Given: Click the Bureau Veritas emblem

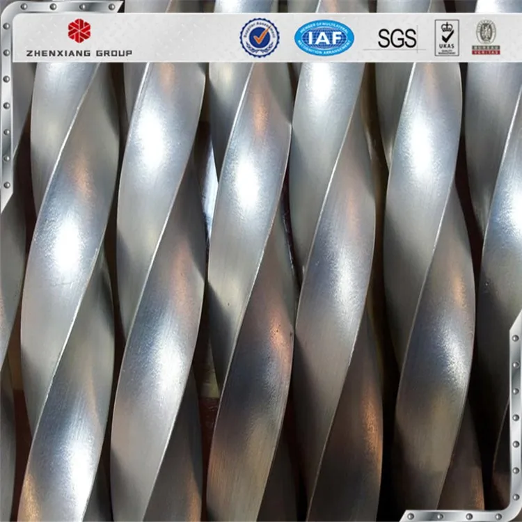Looking at the screenshot, I should 486,38.
